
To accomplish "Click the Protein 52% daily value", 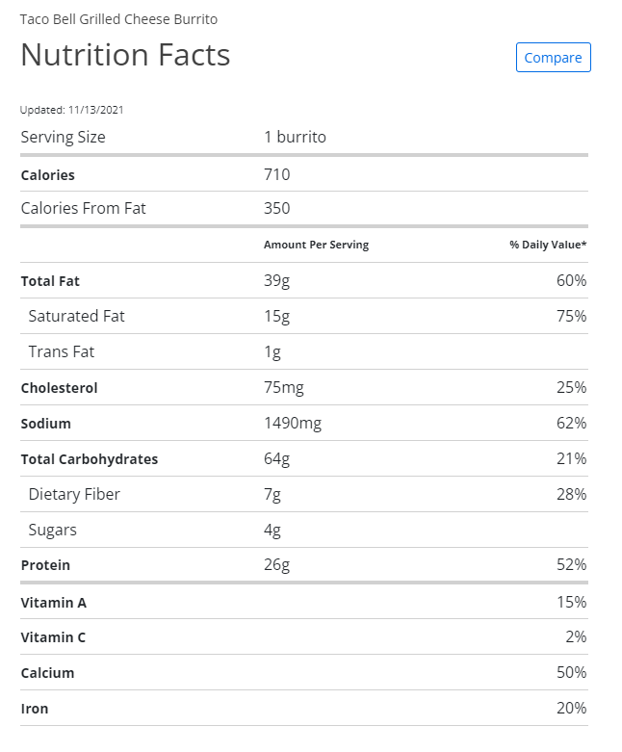I will 572,564.
